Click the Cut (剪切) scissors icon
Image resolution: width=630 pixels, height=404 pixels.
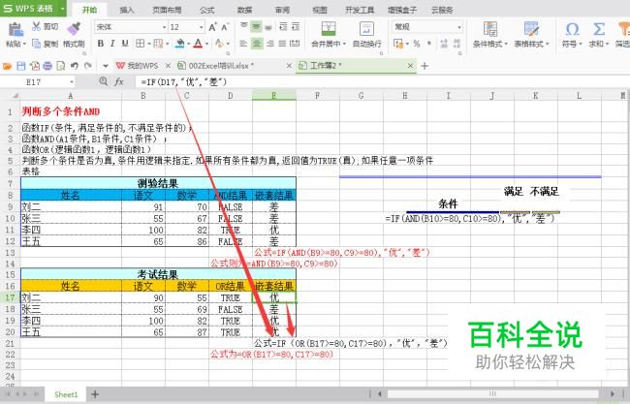coord(36,26)
